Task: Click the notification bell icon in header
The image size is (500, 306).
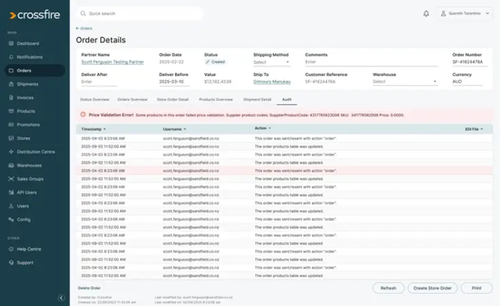Action: [426, 13]
